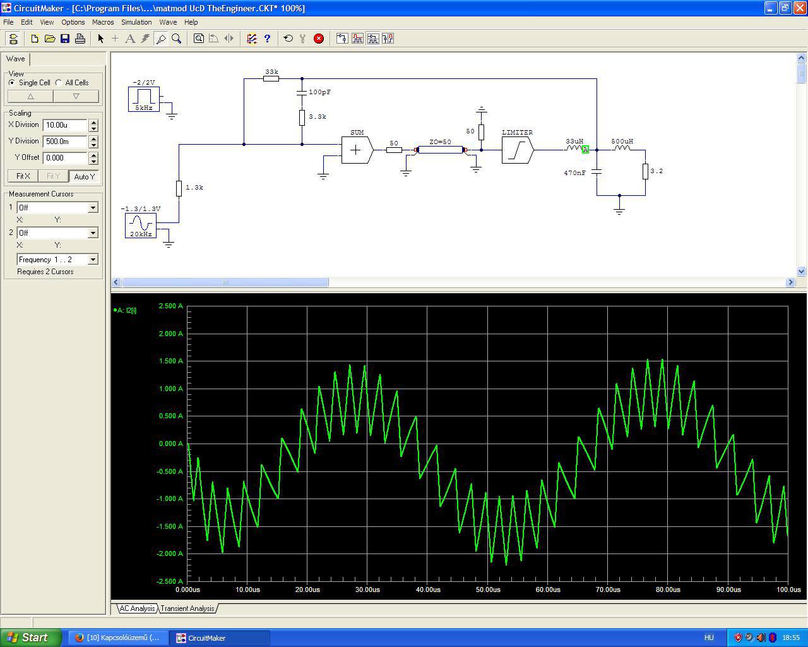This screenshot has width=808, height=647.
Task: Decrease the Y Offset value with down arrow
Action: (94, 161)
